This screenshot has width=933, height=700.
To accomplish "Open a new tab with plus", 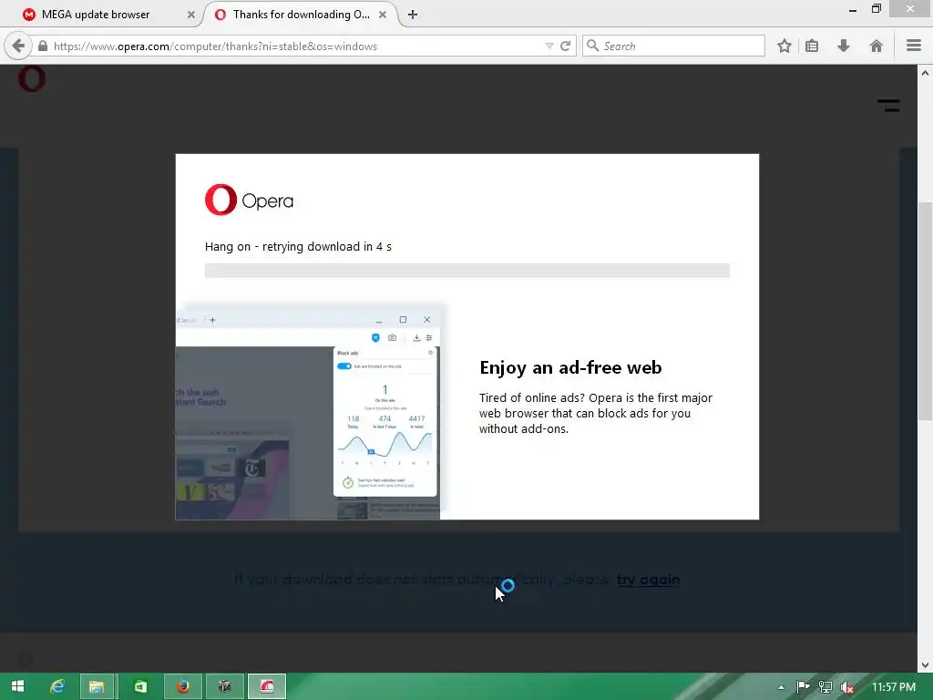I will (x=413, y=15).
